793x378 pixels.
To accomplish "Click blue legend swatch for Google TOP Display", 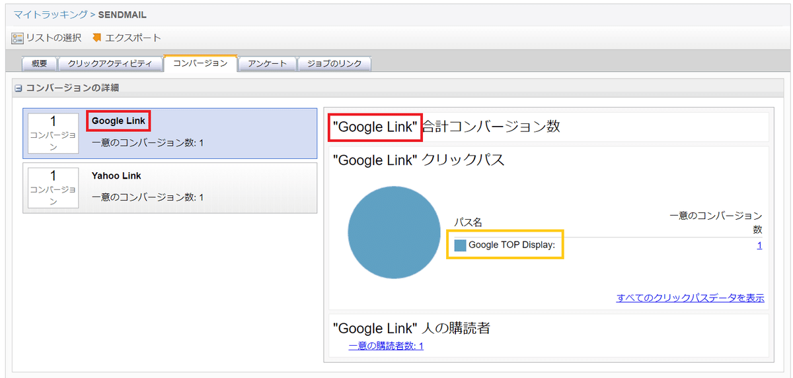I will pyautogui.click(x=460, y=245).
